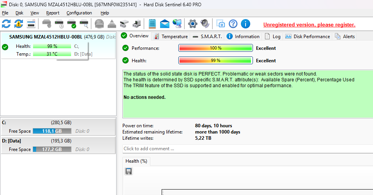Viewport: 373px width, 195px height.
Task: Click the overview Health 99 % bar
Action: 216,61
